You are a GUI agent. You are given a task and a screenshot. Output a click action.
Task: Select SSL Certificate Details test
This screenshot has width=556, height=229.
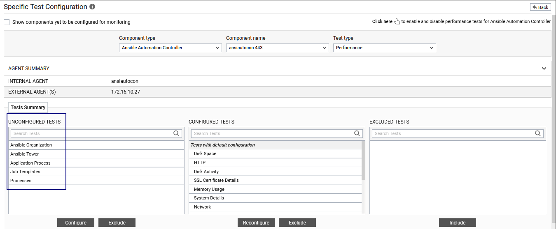coord(275,180)
